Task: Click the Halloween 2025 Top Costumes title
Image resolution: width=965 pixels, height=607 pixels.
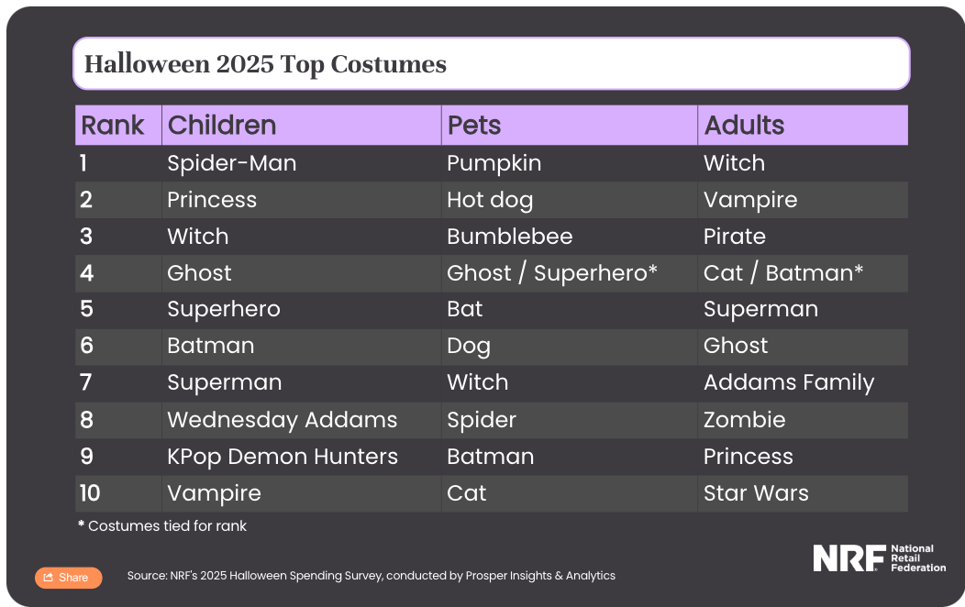Action: (265, 64)
